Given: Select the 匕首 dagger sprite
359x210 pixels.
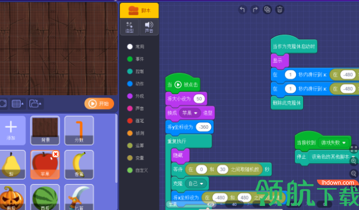Looking at the screenshot, I should pyautogui.click(x=79, y=197).
